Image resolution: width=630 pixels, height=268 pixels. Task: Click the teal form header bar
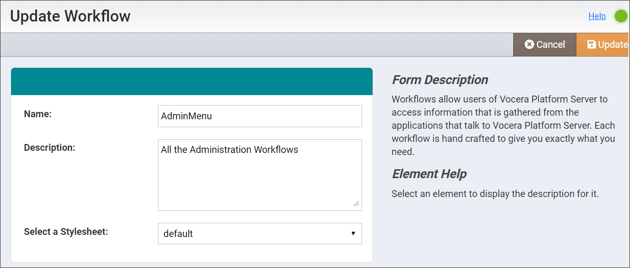click(x=192, y=81)
